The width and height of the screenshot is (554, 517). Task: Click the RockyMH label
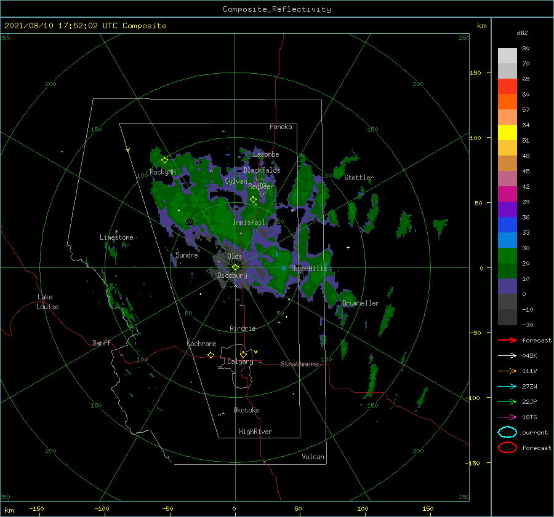point(163,172)
